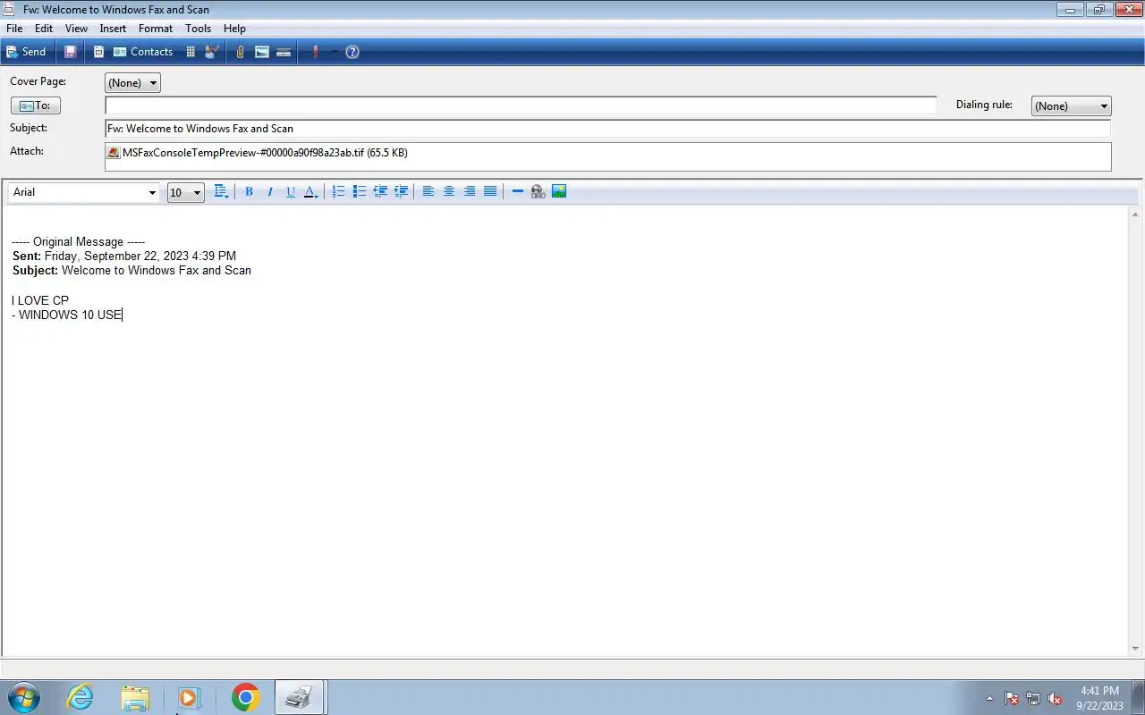Click the Action Center flag icon

pos(1012,698)
